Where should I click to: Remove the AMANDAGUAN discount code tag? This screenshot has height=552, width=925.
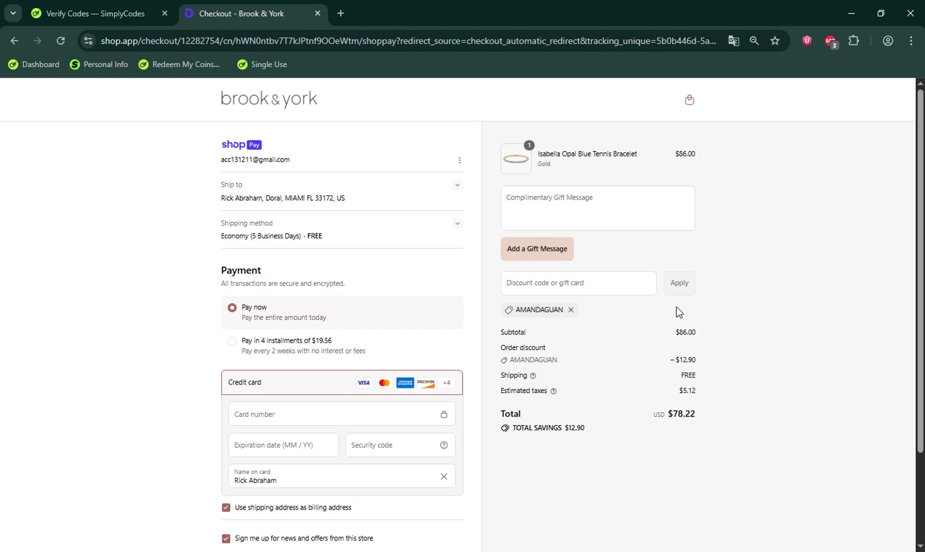coord(571,310)
